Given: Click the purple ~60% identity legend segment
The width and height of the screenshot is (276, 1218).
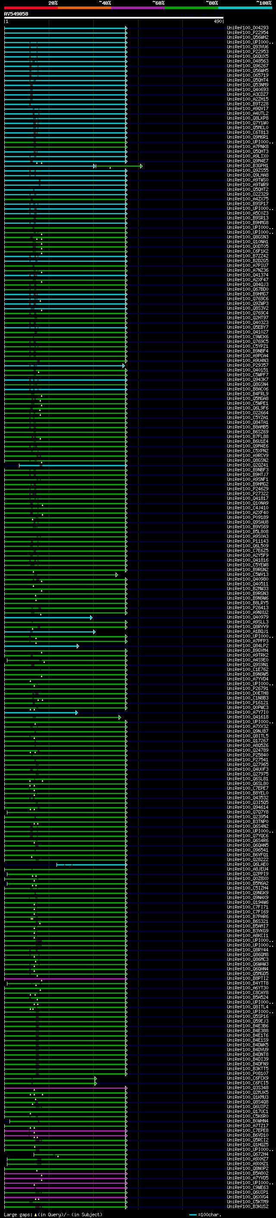Looking at the screenshot, I should tap(138, 8).
